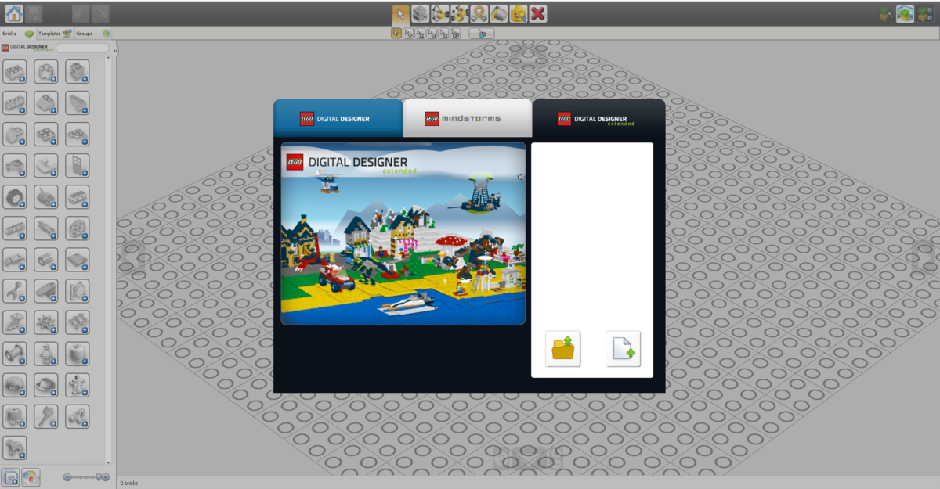
Task: Expand the 2x2 plates category
Action: pyautogui.click(x=46, y=135)
